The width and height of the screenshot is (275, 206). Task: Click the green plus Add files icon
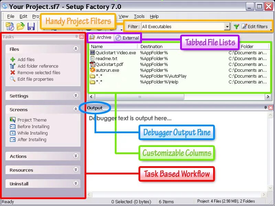[x=13, y=59]
